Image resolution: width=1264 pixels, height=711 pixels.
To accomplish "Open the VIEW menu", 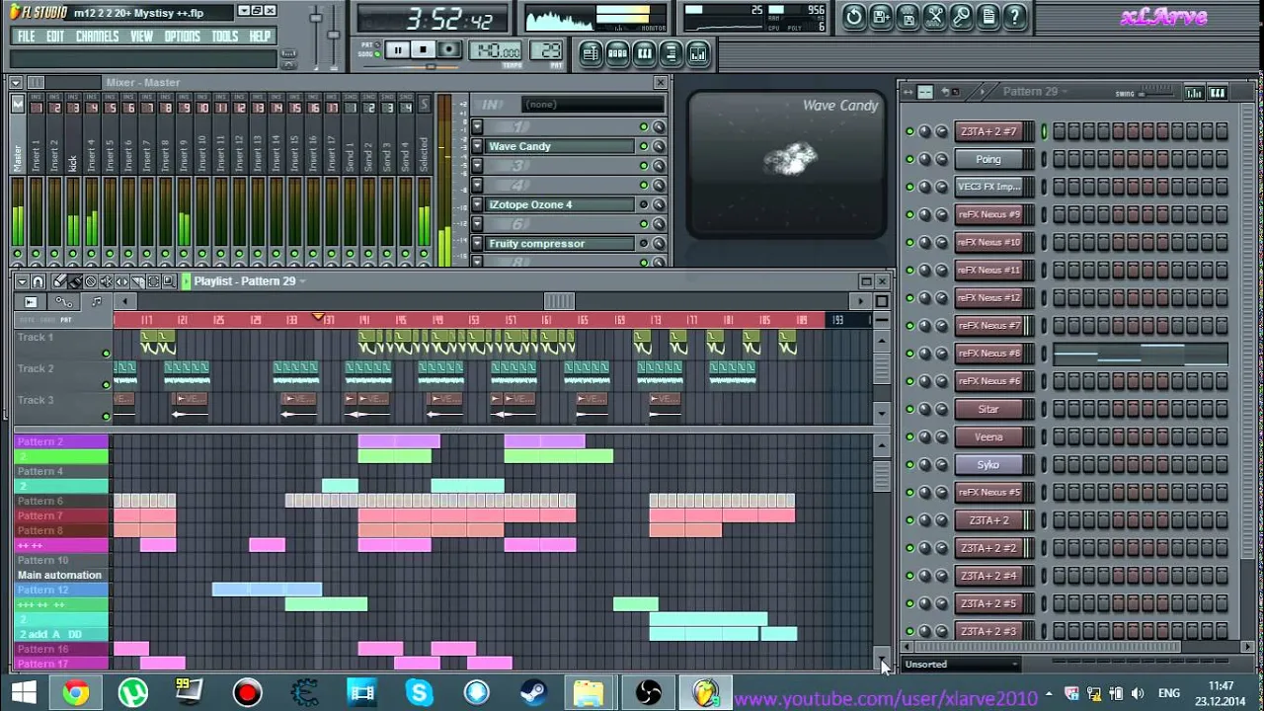I will (142, 37).
